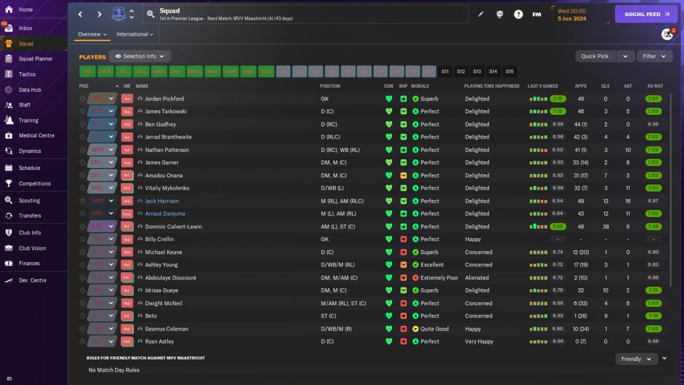The height and width of the screenshot is (385, 684).
Task: Click Amadou Onana's orange match sharpness icon
Action: pyautogui.click(x=403, y=175)
